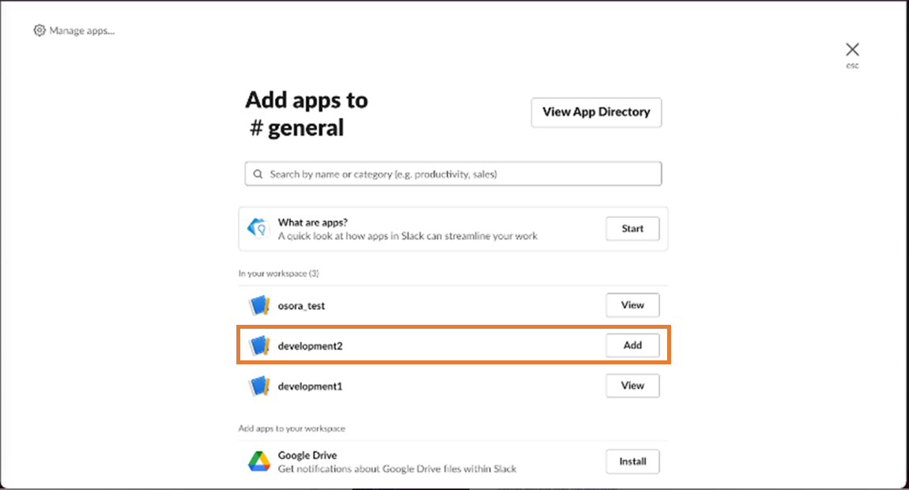Select the development2 app name
The width and height of the screenshot is (909, 490).
[310, 345]
